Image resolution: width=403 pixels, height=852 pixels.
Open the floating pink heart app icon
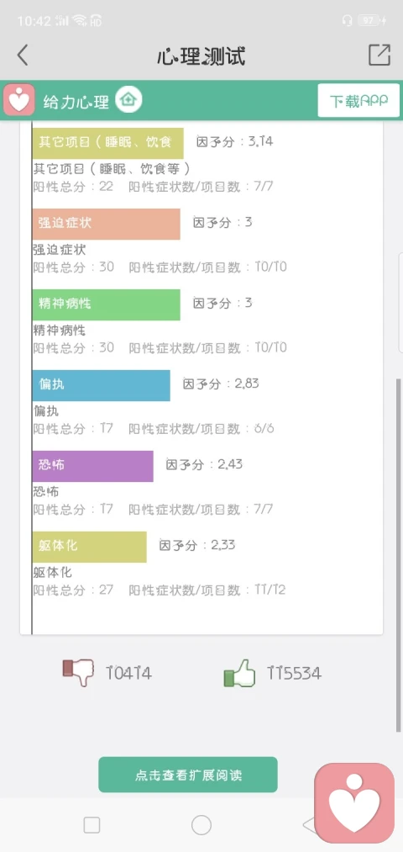click(x=354, y=803)
